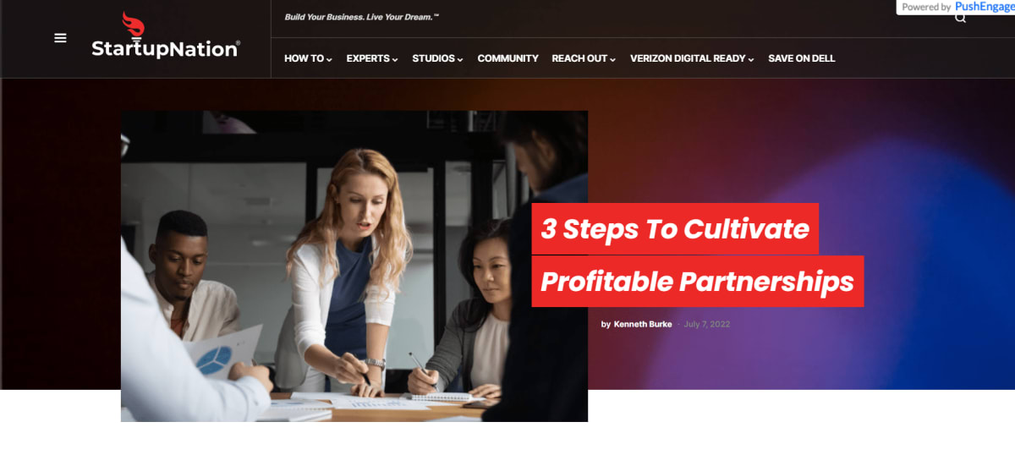Select the VERIZON DIGITAL READY menu label
Viewport: 1015px width, 466px height.
click(x=688, y=58)
